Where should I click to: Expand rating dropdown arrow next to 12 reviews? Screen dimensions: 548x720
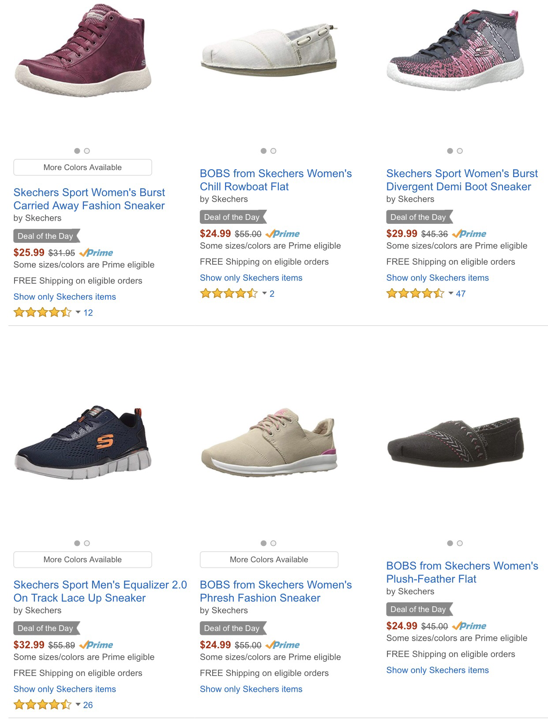tap(78, 312)
